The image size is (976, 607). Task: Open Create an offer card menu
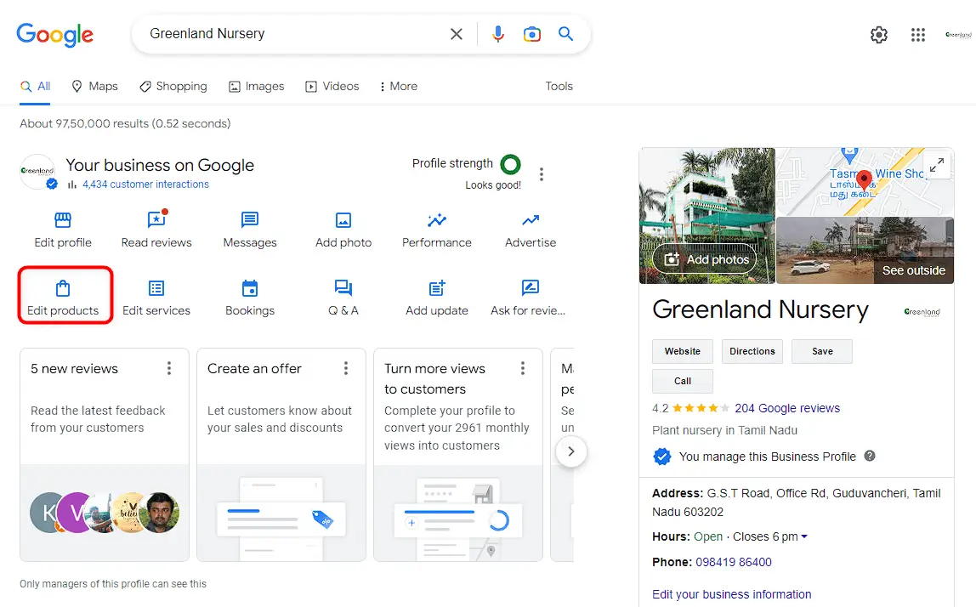point(345,369)
